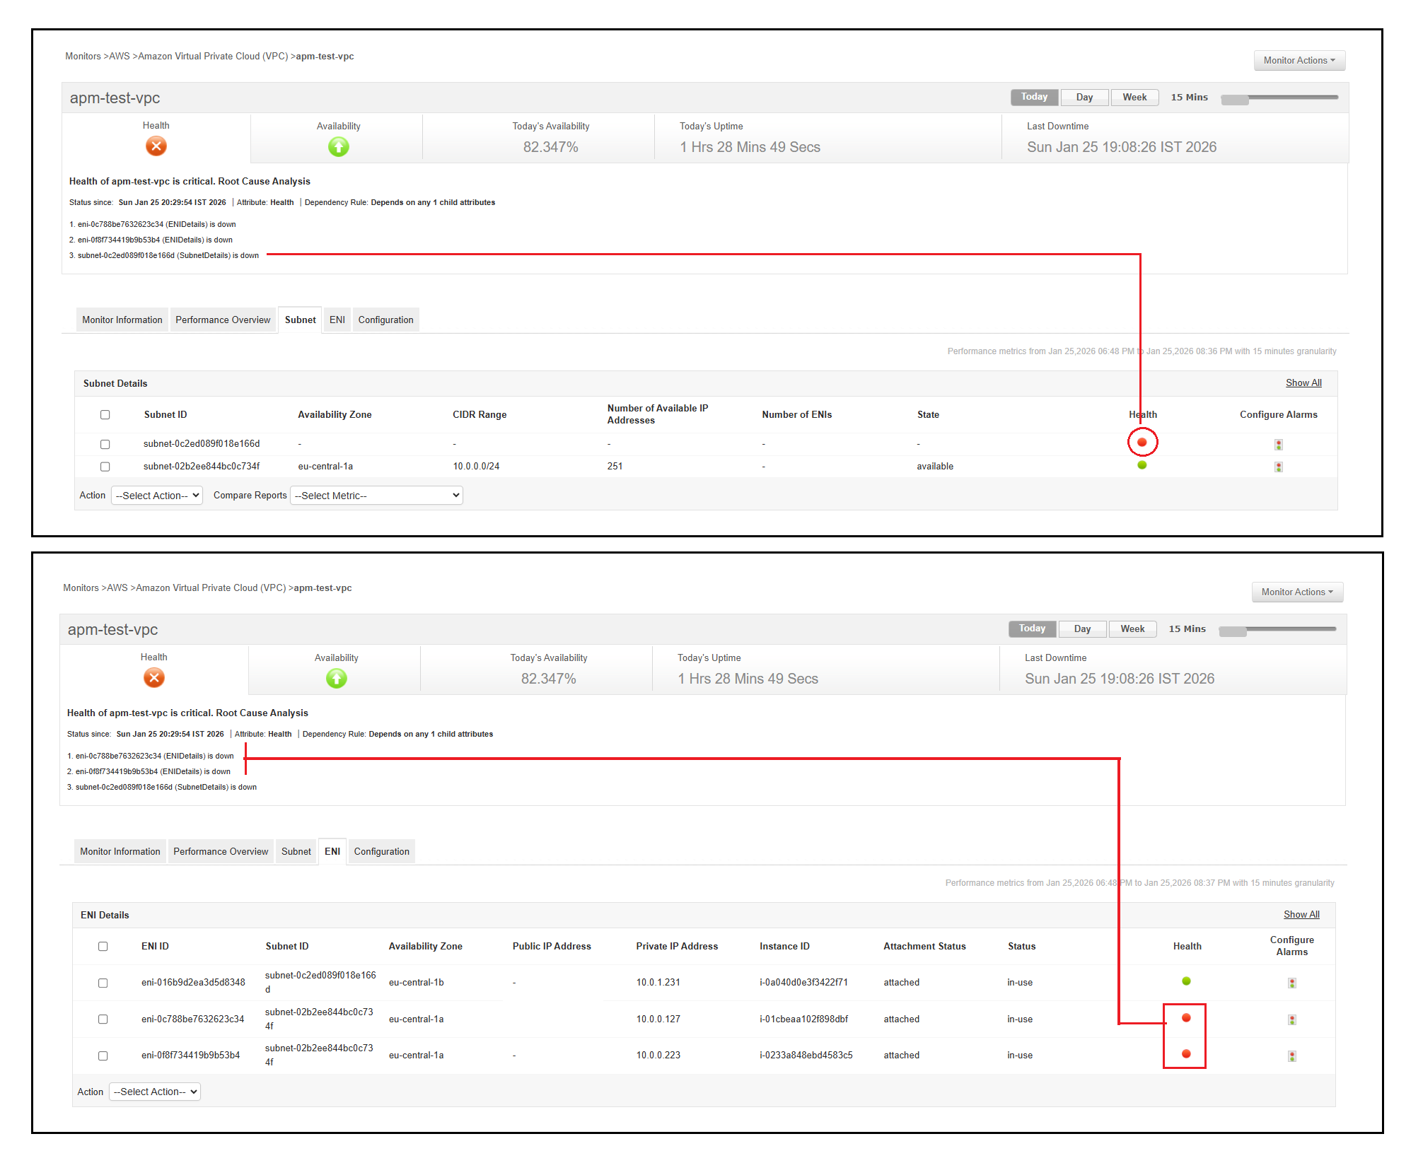Expand the Select Metric compare reports dropdown
1423x1175 pixels.
(376, 496)
